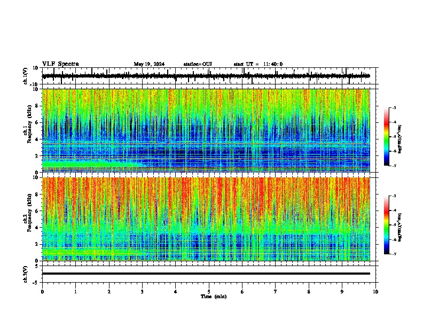This screenshot has width=423, height=327.
Task: Click the ch.1 color scale bar
Action: click(386, 137)
